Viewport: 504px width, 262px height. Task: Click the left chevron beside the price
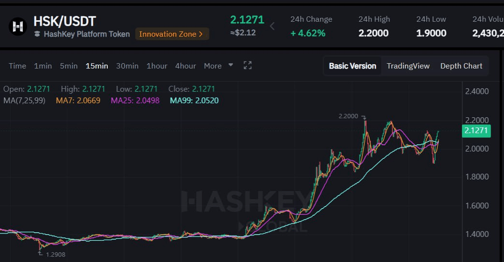click(272, 26)
